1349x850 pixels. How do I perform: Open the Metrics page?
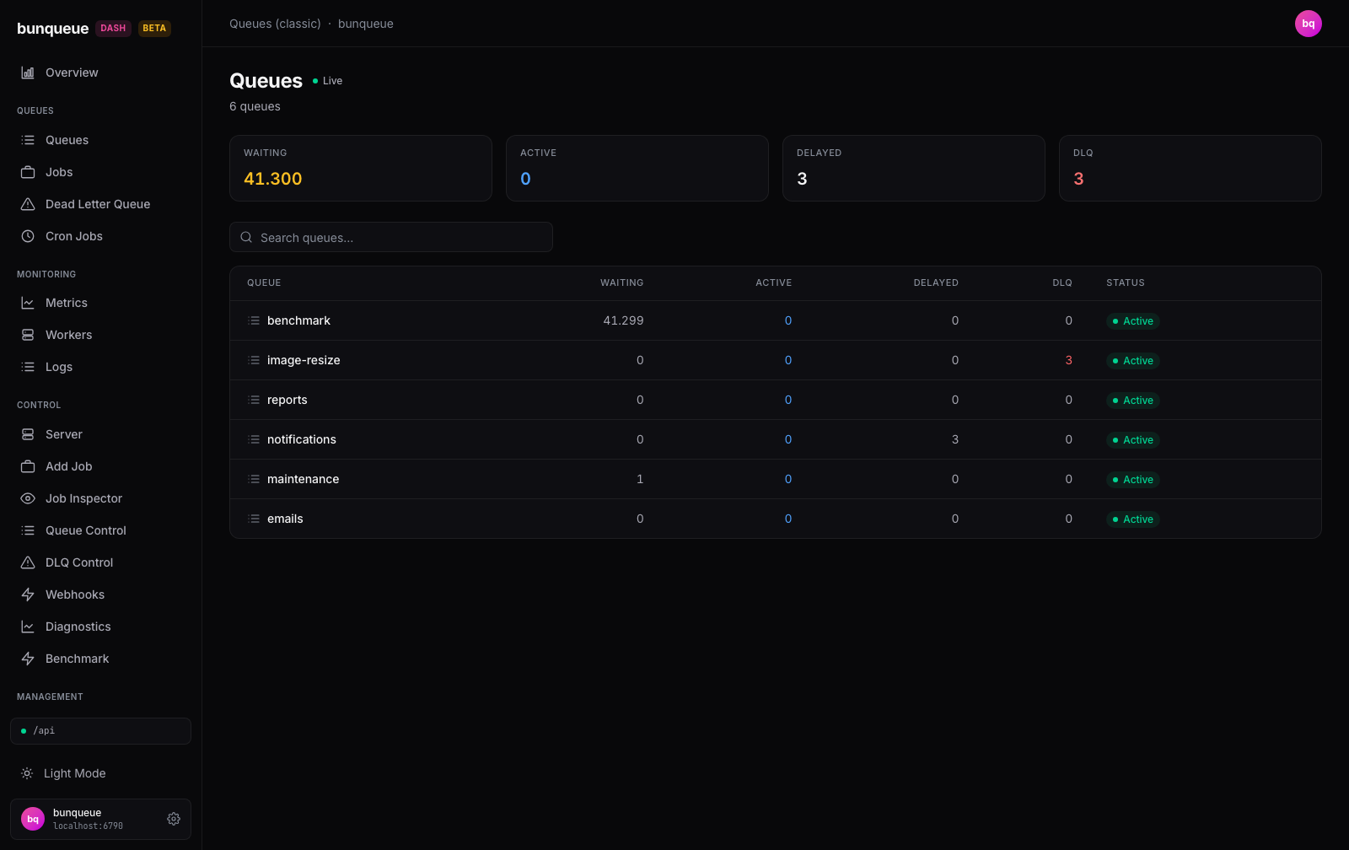(x=100, y=303)
